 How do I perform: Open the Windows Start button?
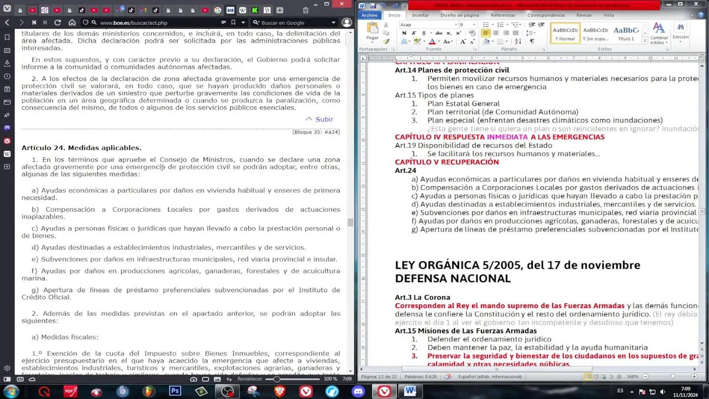pos(11,391)
